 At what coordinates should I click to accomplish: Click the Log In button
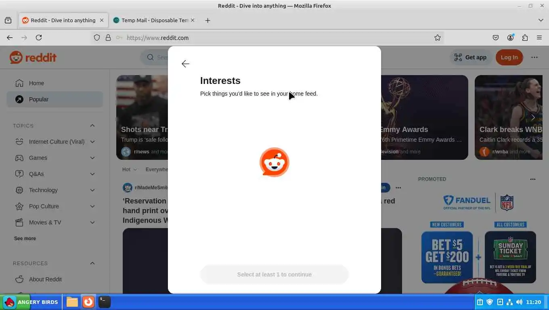(509, 57)
